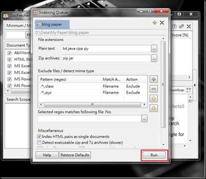Click preview panel view icon near download

(x=189, y=90)
